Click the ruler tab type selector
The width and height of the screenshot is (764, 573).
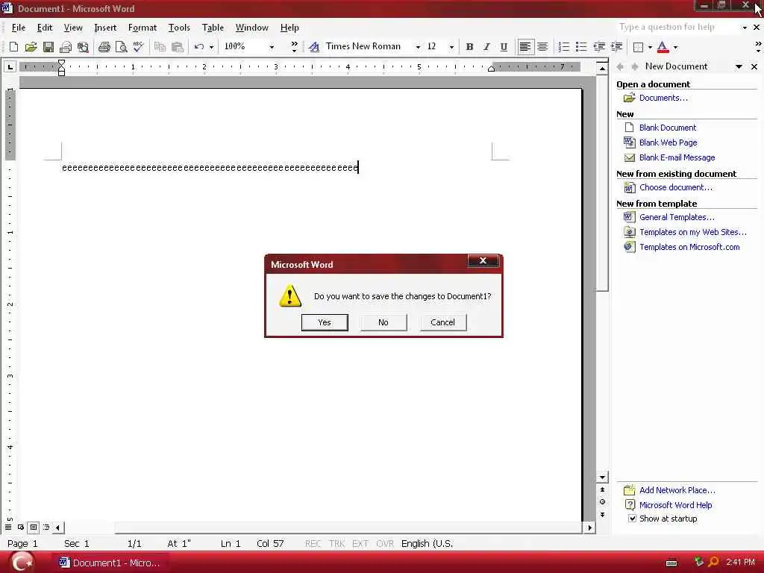pos(10,66)
